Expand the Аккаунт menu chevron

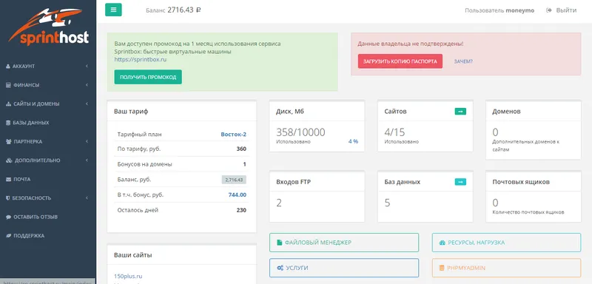pyautogui.click(x=87, y=67)
